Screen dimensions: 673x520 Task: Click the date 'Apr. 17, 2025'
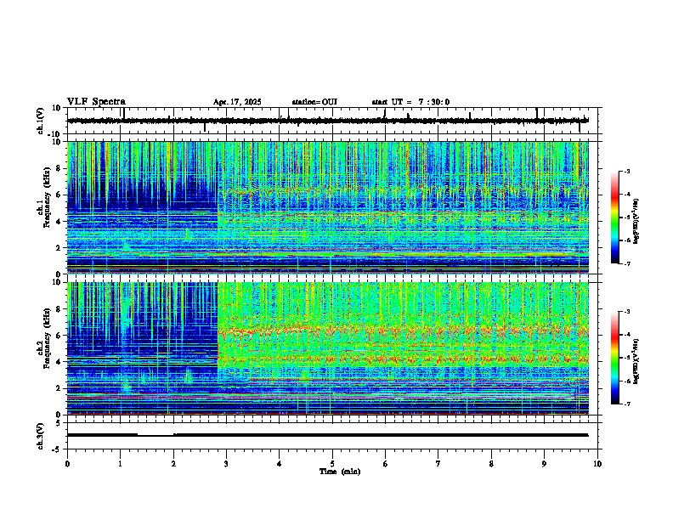coord(237,102)
